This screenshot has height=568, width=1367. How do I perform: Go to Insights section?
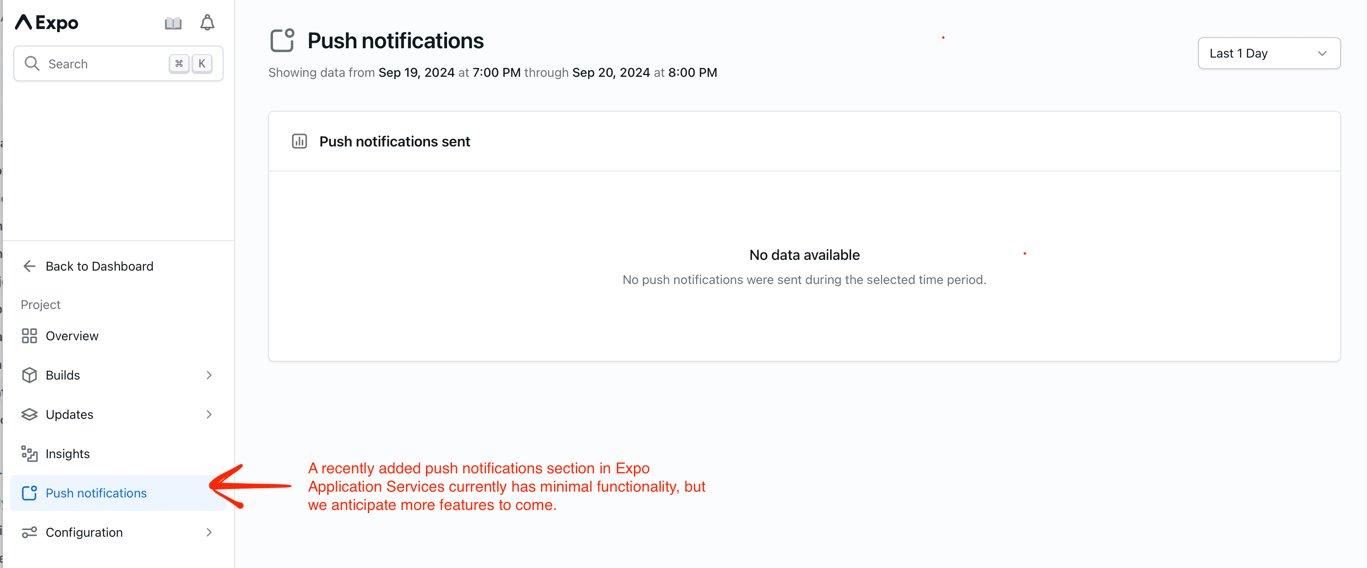[68, 454]
